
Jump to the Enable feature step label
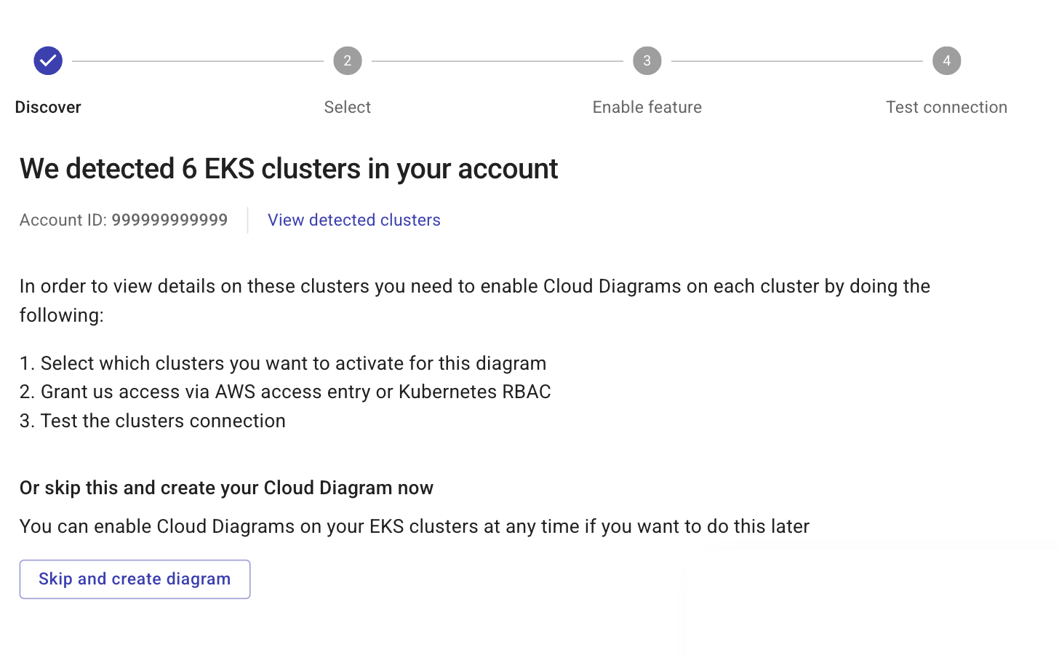(x=647, y=107)
